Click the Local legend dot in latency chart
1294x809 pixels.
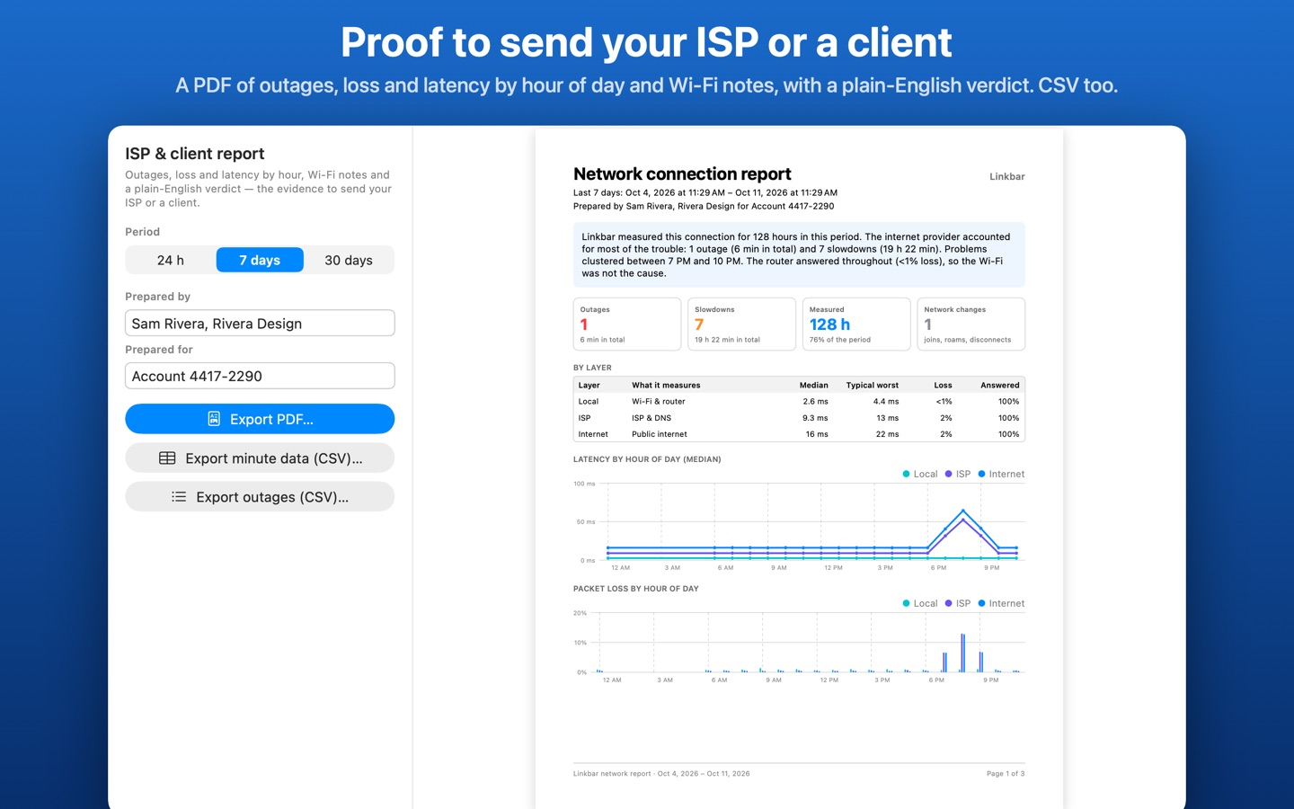tap(906, 474)
